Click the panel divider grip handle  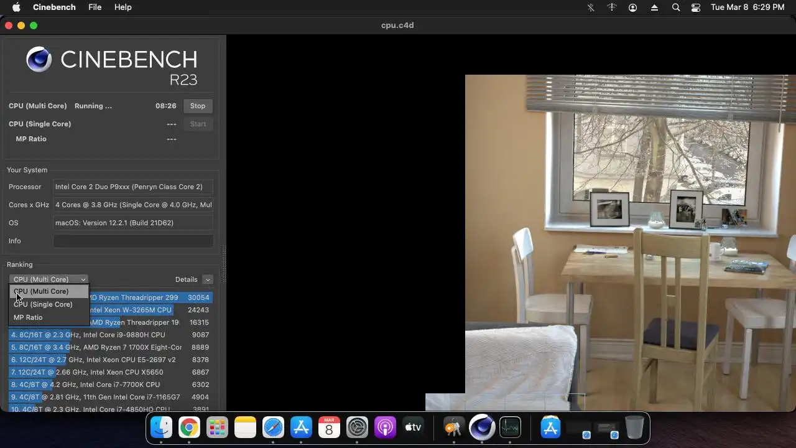coord(224,264)
